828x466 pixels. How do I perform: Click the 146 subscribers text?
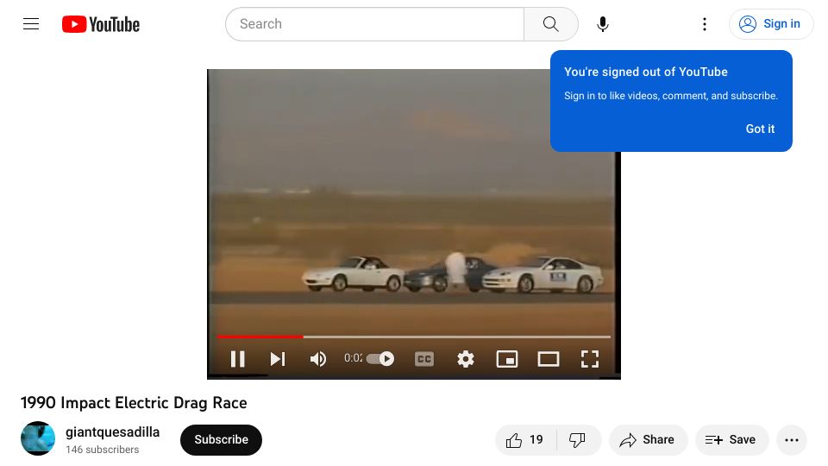103,450
